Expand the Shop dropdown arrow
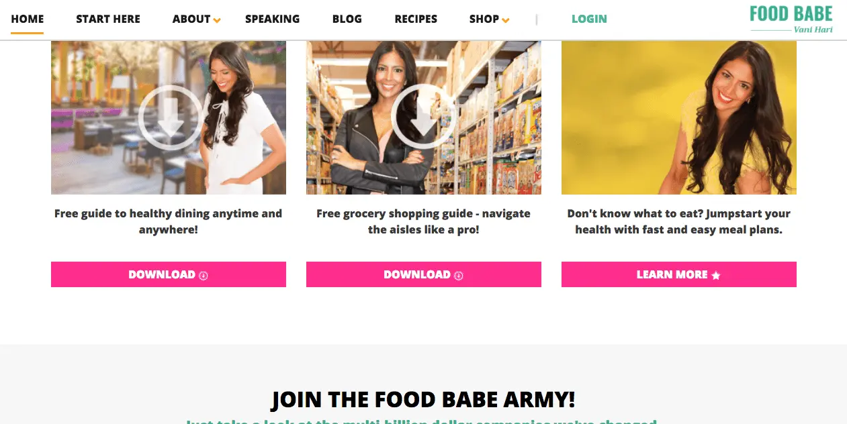847x424 pixels. click(x=505, y=20)
